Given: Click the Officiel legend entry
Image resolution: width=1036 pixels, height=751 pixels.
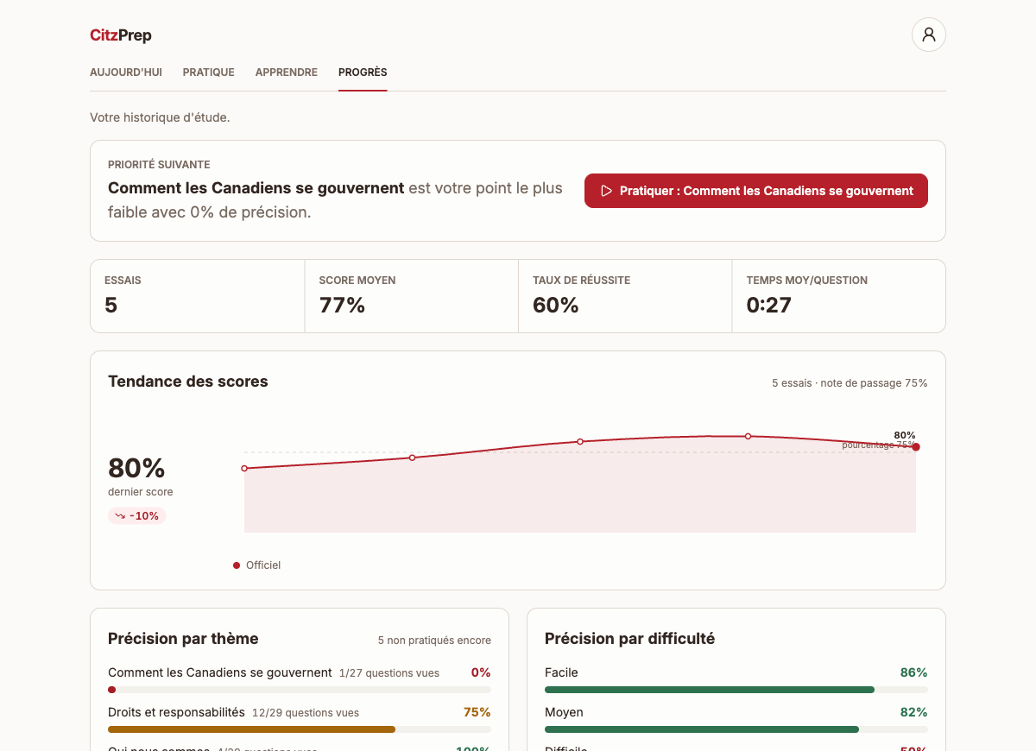Looking at the screenshot, I should [x=257, y=565].
